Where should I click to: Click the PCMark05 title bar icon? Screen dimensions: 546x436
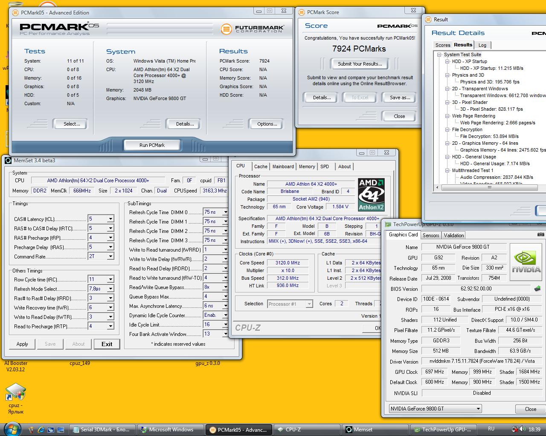tap(15, 13)
